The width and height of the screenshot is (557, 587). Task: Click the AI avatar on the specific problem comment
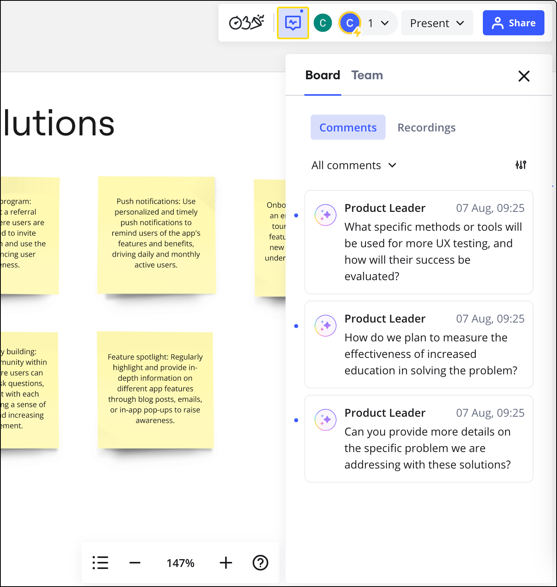pos(326,420)
